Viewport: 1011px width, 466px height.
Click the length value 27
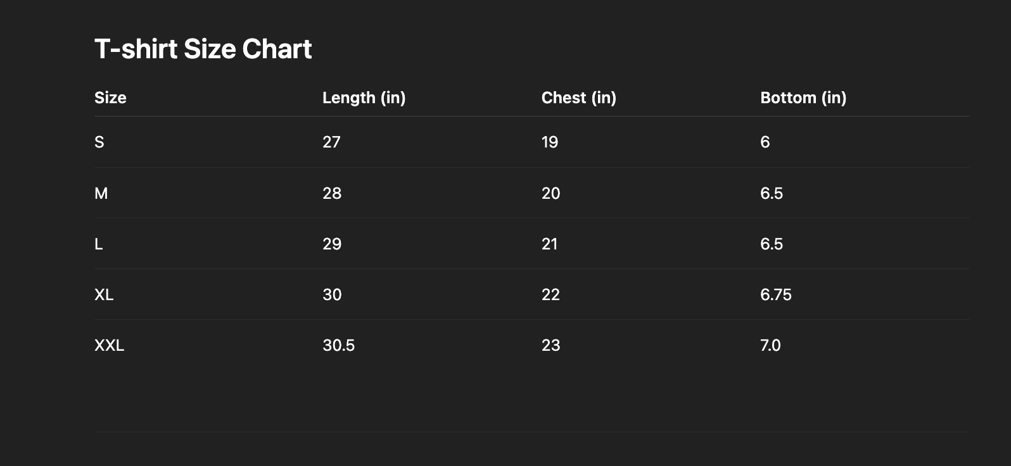(x=331, y=142)
